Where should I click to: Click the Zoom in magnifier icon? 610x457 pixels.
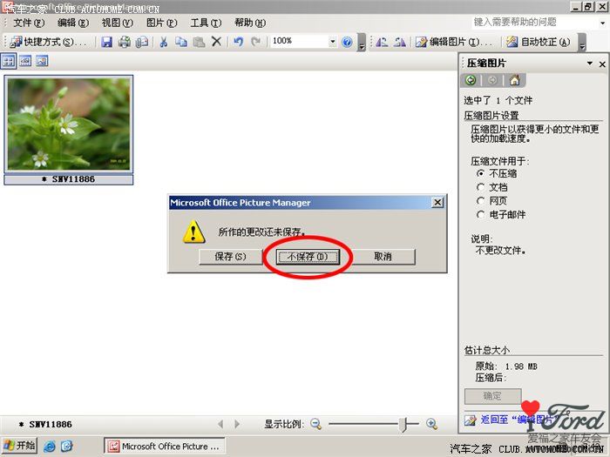pos(432,424)
